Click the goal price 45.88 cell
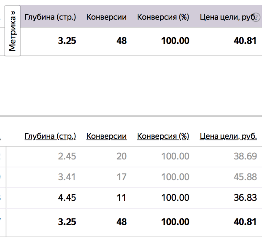Screen dimensions: 274x237 tap(245, 177)
